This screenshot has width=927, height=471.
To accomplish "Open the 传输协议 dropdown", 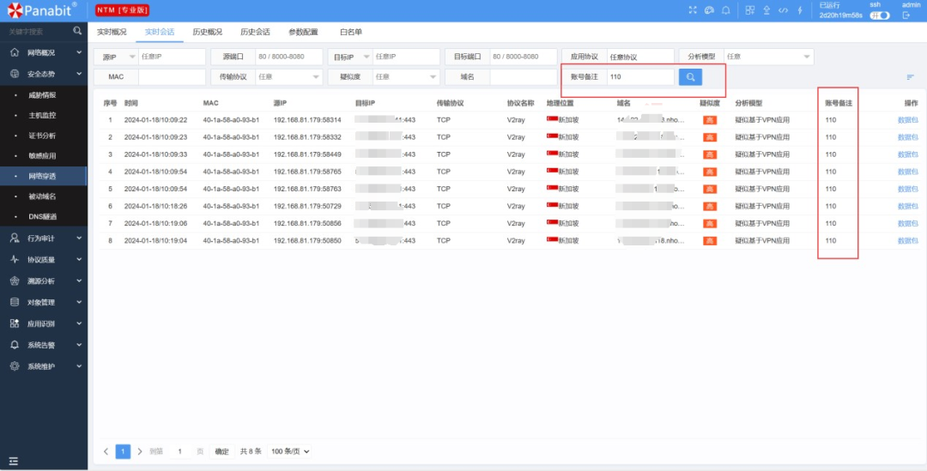I will (x=289, y=77).
